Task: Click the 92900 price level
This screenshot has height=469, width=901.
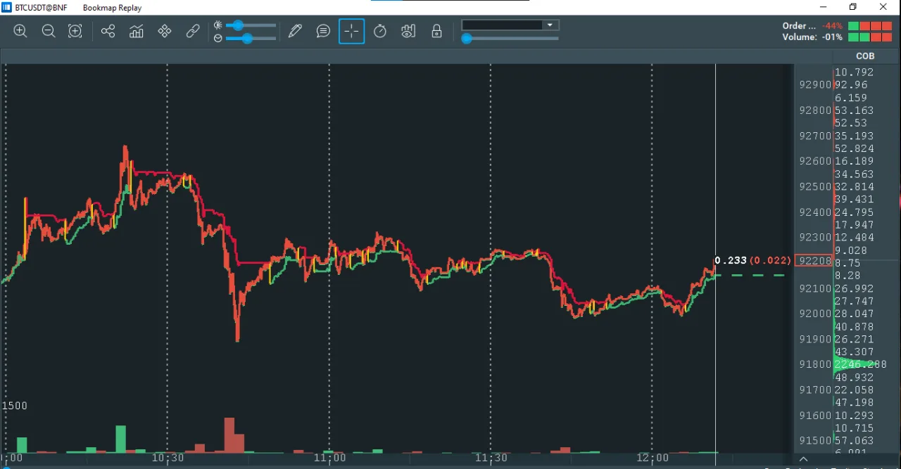Action: click(x=815, y=85)
